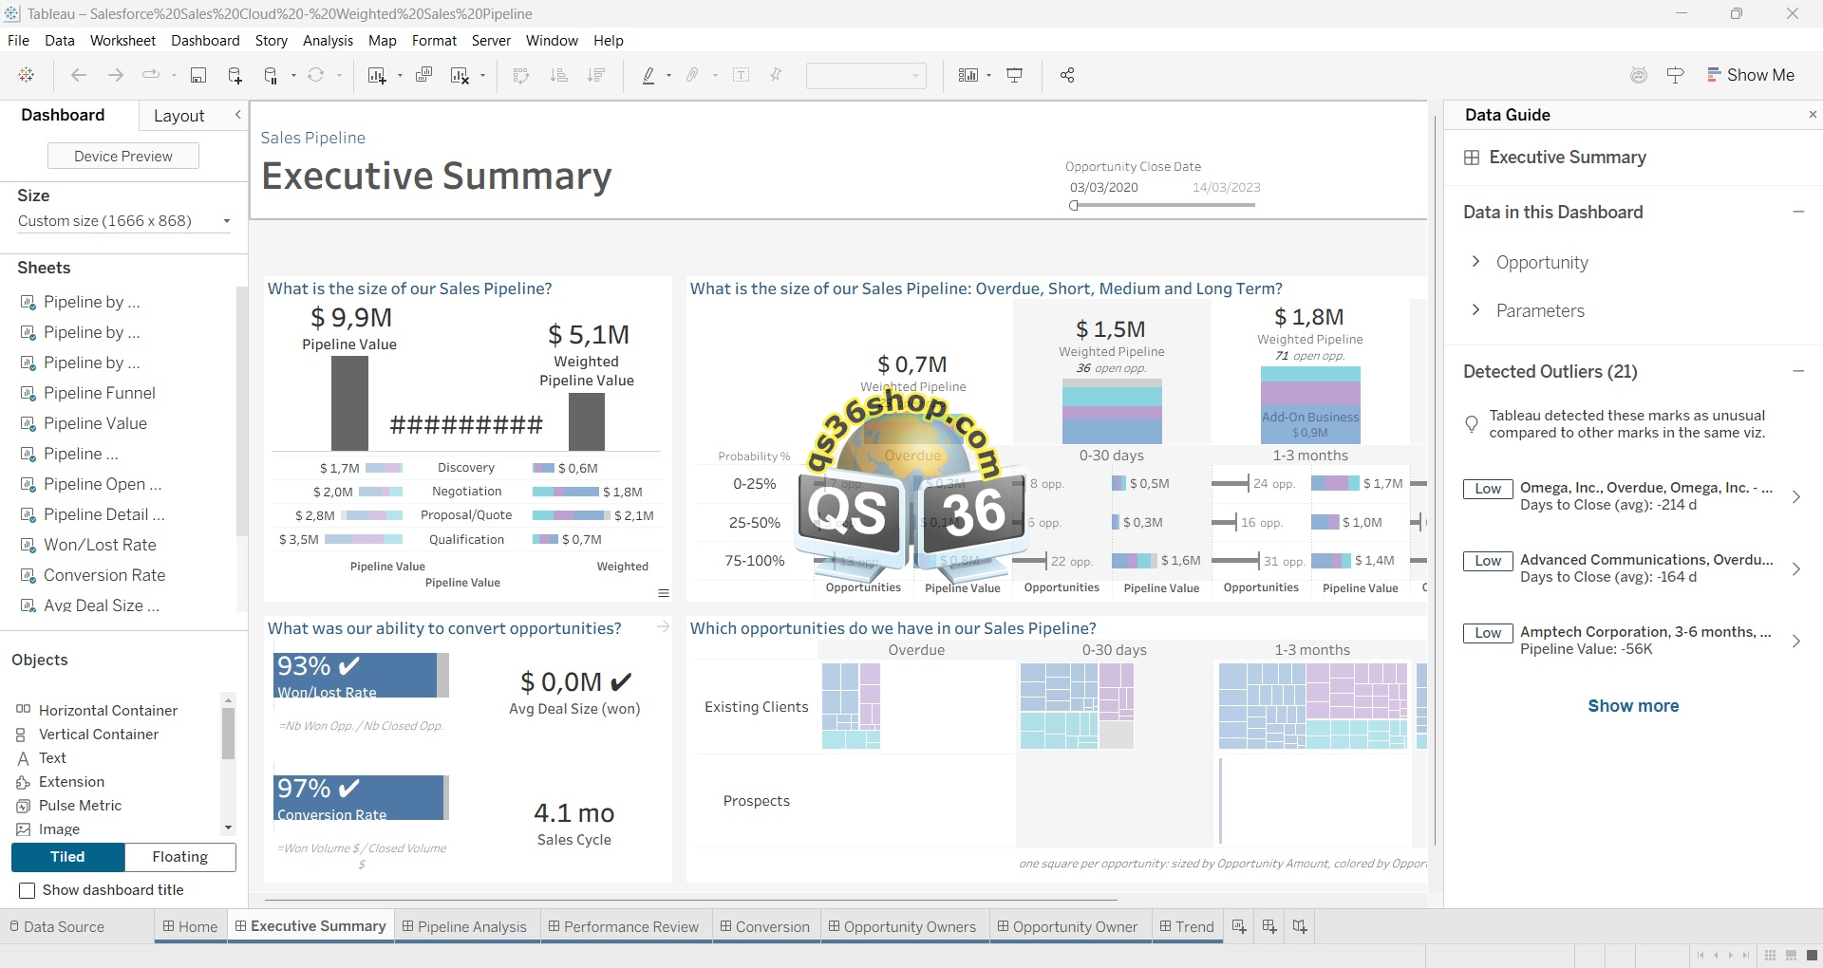
Task: Click the New Dashboard tab icon
Action: [1269, 927]
